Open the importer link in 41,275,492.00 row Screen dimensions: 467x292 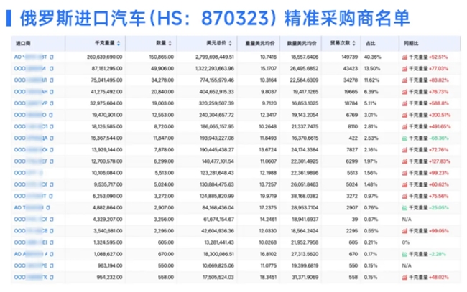[x=29, y=92]
